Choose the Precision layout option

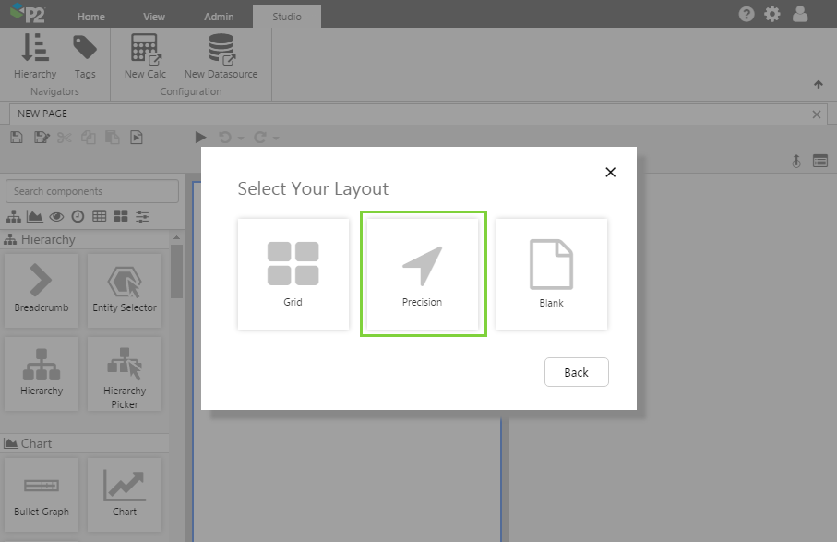tap(423, 273)
